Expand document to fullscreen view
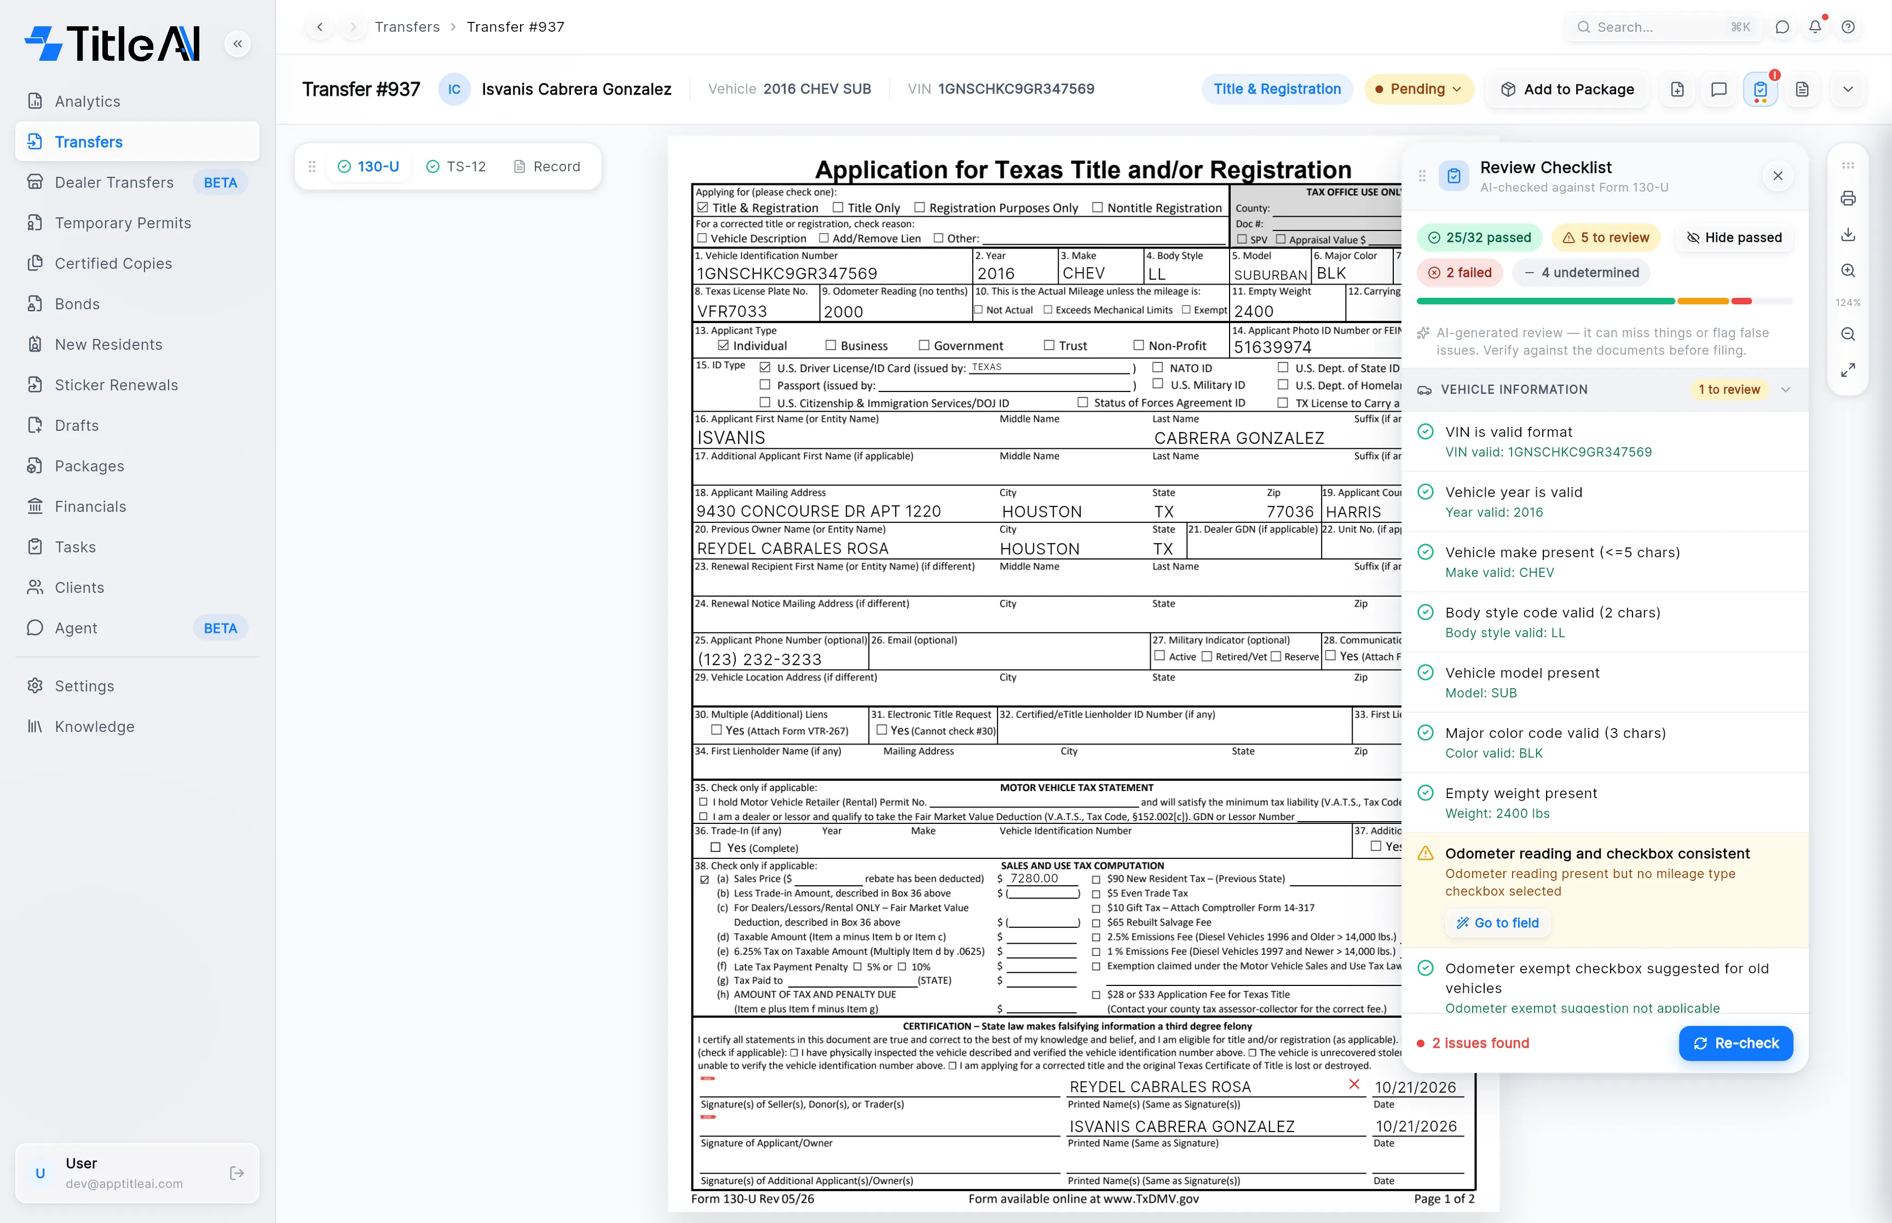Image resolution: width=1892 pixels, height=1223 pixels. [1848, 370]
